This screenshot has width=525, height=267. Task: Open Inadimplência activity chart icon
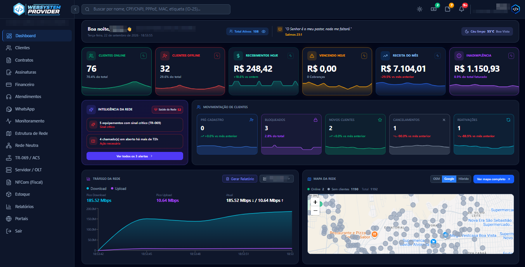pos(511,56)
